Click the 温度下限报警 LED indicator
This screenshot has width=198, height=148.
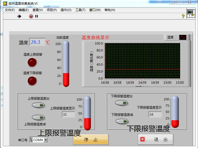pos(32,81)
